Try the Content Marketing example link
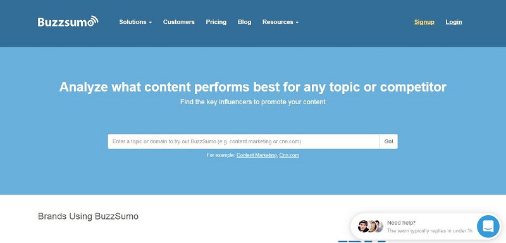 click(257, 155)
